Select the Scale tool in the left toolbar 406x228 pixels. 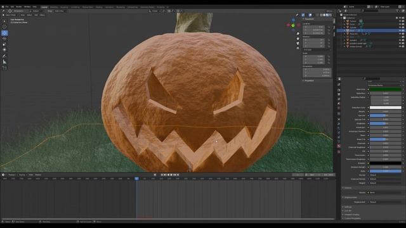(4, 44)
